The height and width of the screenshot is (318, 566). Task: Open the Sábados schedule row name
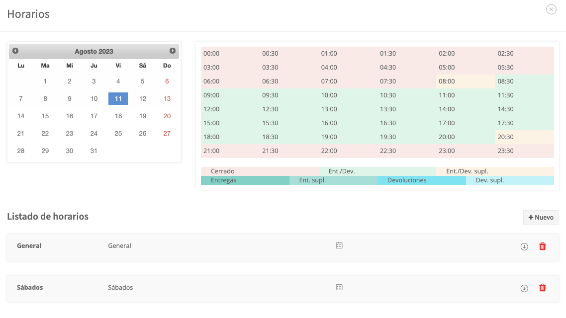pyautogui.click(x=30, y=288)
